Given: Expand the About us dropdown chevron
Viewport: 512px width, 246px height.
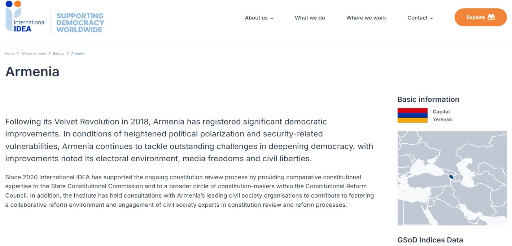Looking at the screenshot, I should pyautogui.click(x=272, y=18).
